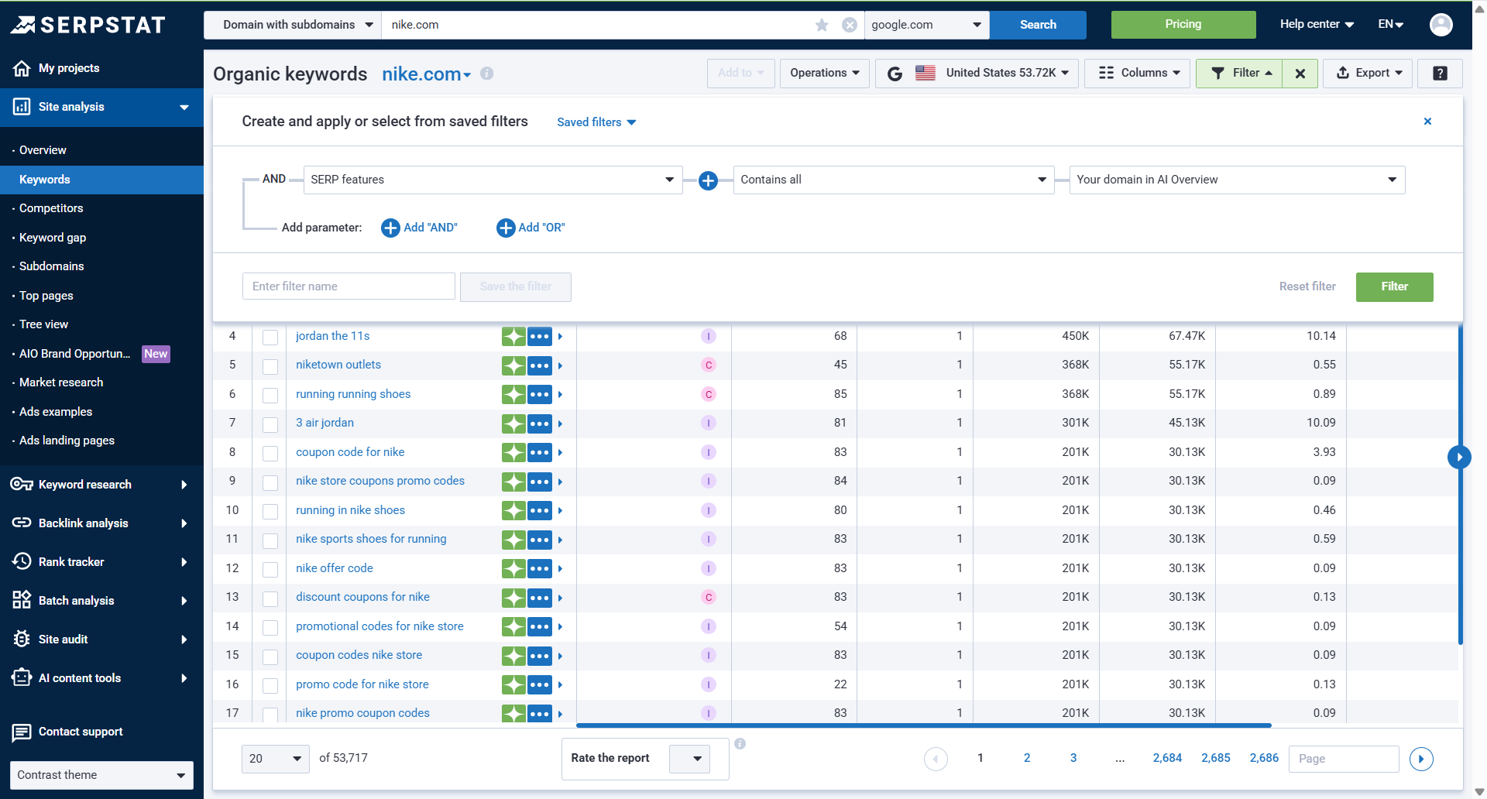The width and height of the screenshot is (1487, 799).
Task: Click the star favorite icon in search bar
Action: coord(822,25)
